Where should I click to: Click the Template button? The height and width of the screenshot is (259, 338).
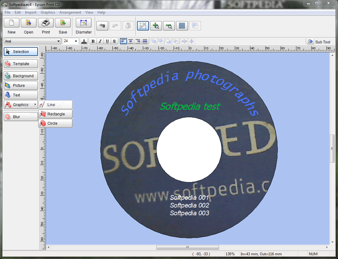tap(21, 64)
